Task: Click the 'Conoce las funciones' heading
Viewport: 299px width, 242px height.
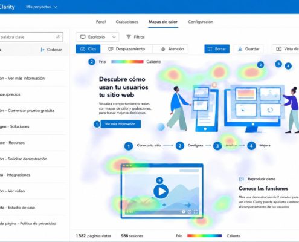Action: point(263,189)
